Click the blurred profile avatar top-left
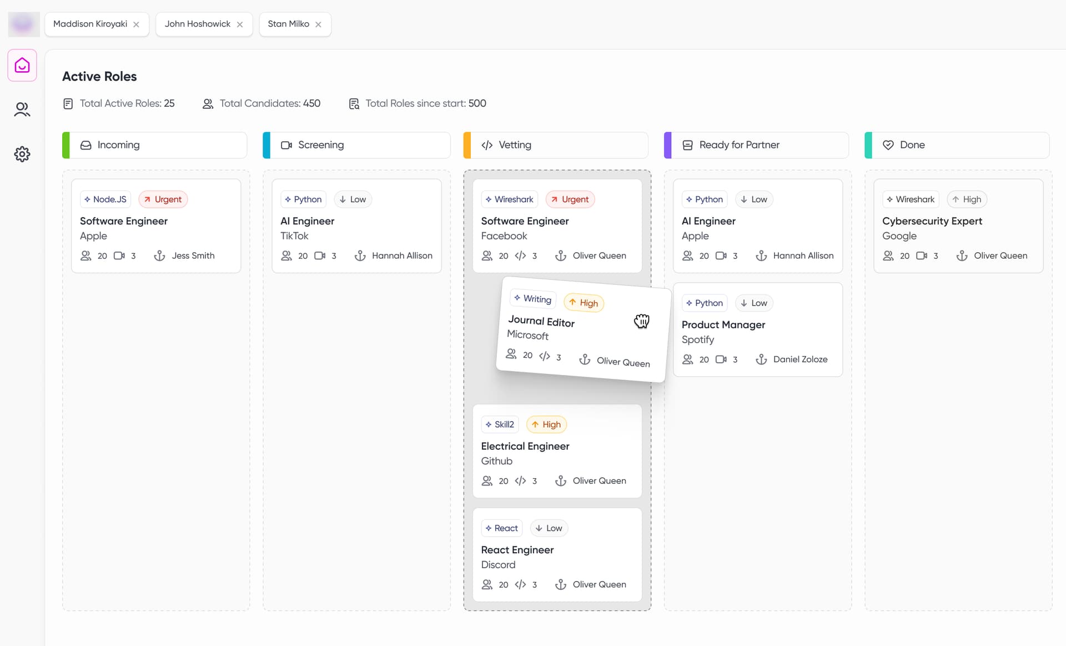Viewport: 1066px width, 646px height. (x=23, y=24)
